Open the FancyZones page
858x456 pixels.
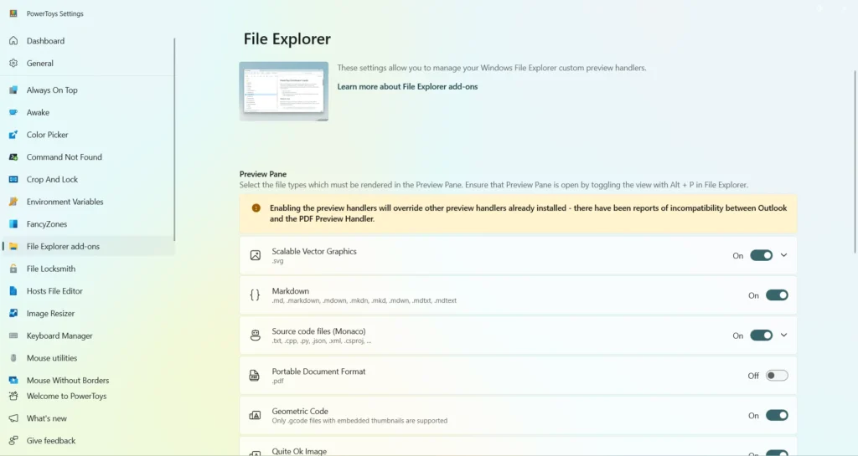point(89,224)
